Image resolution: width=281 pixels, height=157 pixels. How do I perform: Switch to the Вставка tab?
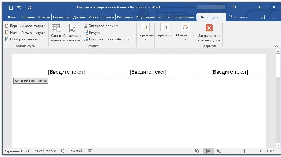[44, 17]
